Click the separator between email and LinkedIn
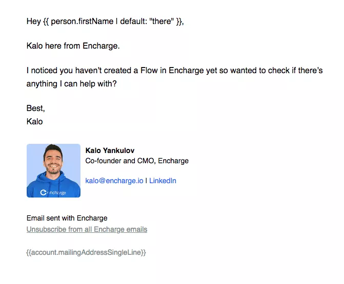The image size is (344, 284). tap(146, 181)
